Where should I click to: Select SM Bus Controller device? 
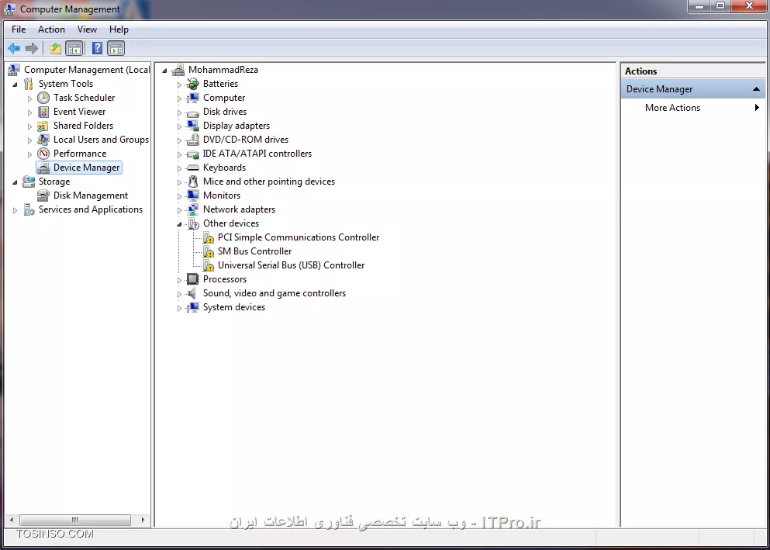click(255, 251)
